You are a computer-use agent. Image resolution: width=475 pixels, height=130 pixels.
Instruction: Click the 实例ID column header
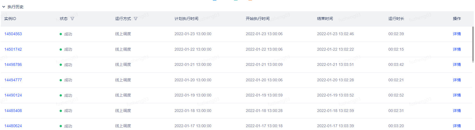click(x=10, y=19)
